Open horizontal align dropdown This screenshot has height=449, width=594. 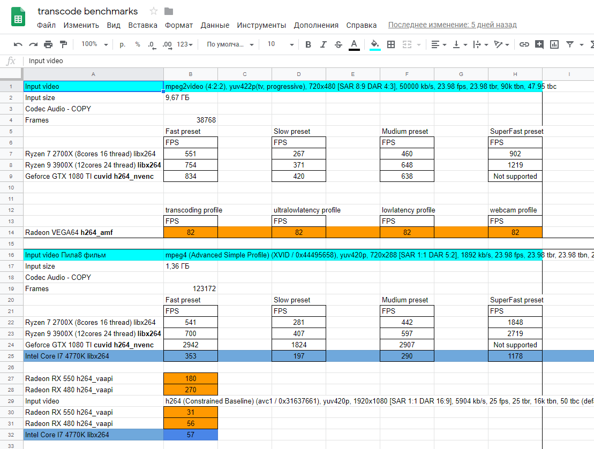click(439, 44)
